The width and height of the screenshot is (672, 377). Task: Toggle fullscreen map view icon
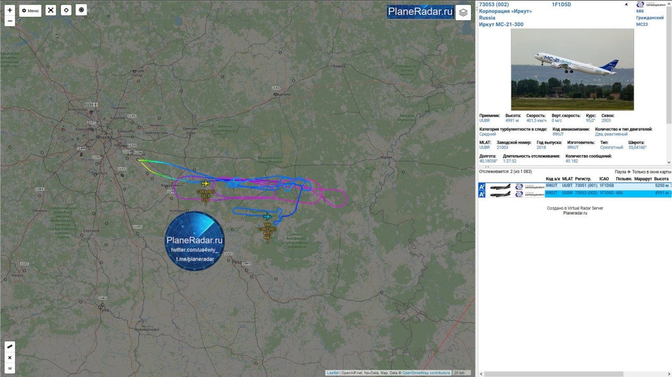tap(50, 10)
